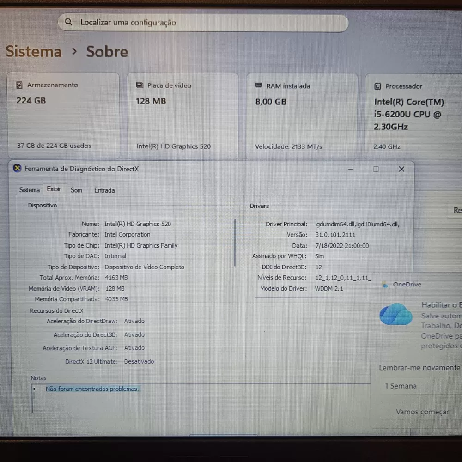Click the DirectX icon in the title bar

(x=17, y=169)
